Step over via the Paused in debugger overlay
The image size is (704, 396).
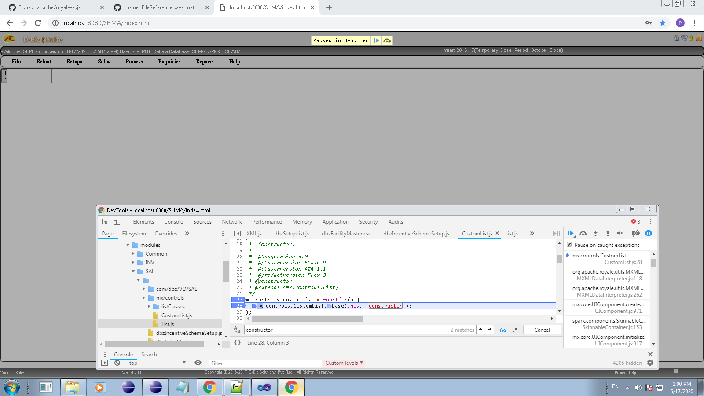[x=387, y=40]
